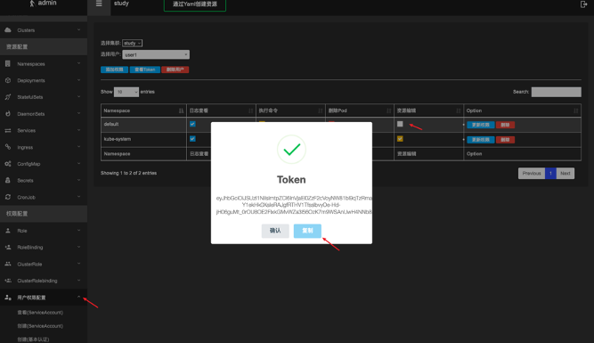Click the Services sidebar icon

[8, 130]
